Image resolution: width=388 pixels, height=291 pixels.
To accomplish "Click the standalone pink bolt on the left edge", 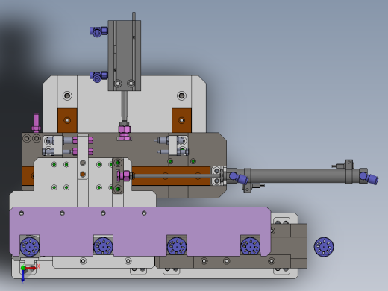I will pos(37,123).
